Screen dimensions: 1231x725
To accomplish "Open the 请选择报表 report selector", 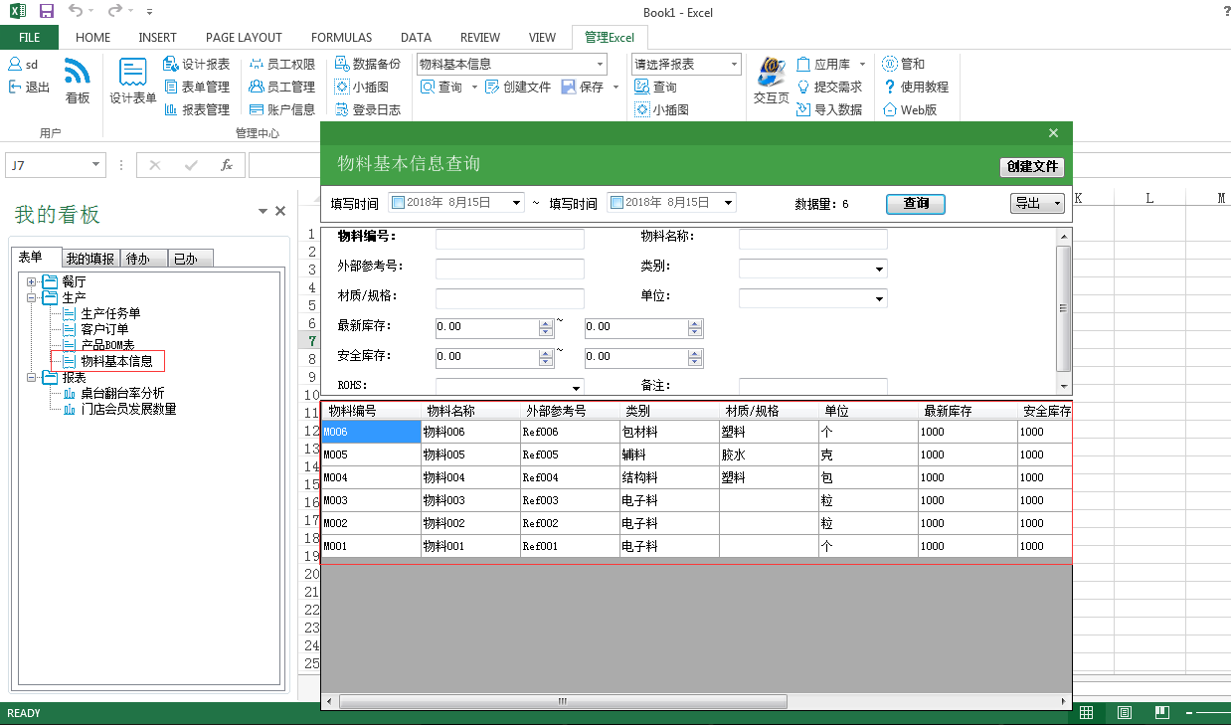I will [735, 64].
